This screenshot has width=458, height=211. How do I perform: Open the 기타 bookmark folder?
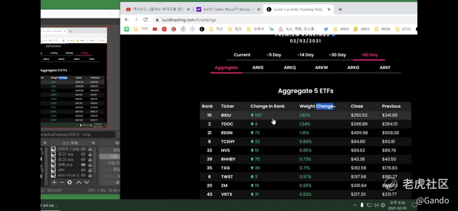click(x=141, y=29)
